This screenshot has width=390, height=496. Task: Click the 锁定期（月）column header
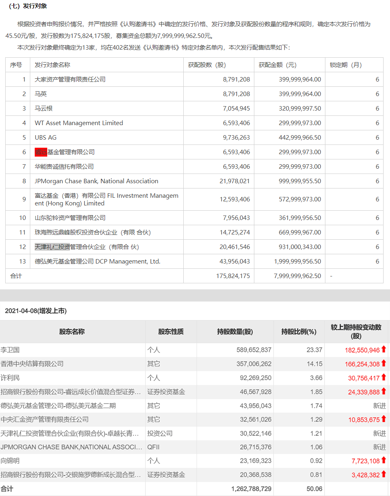(x=346, y=65)
